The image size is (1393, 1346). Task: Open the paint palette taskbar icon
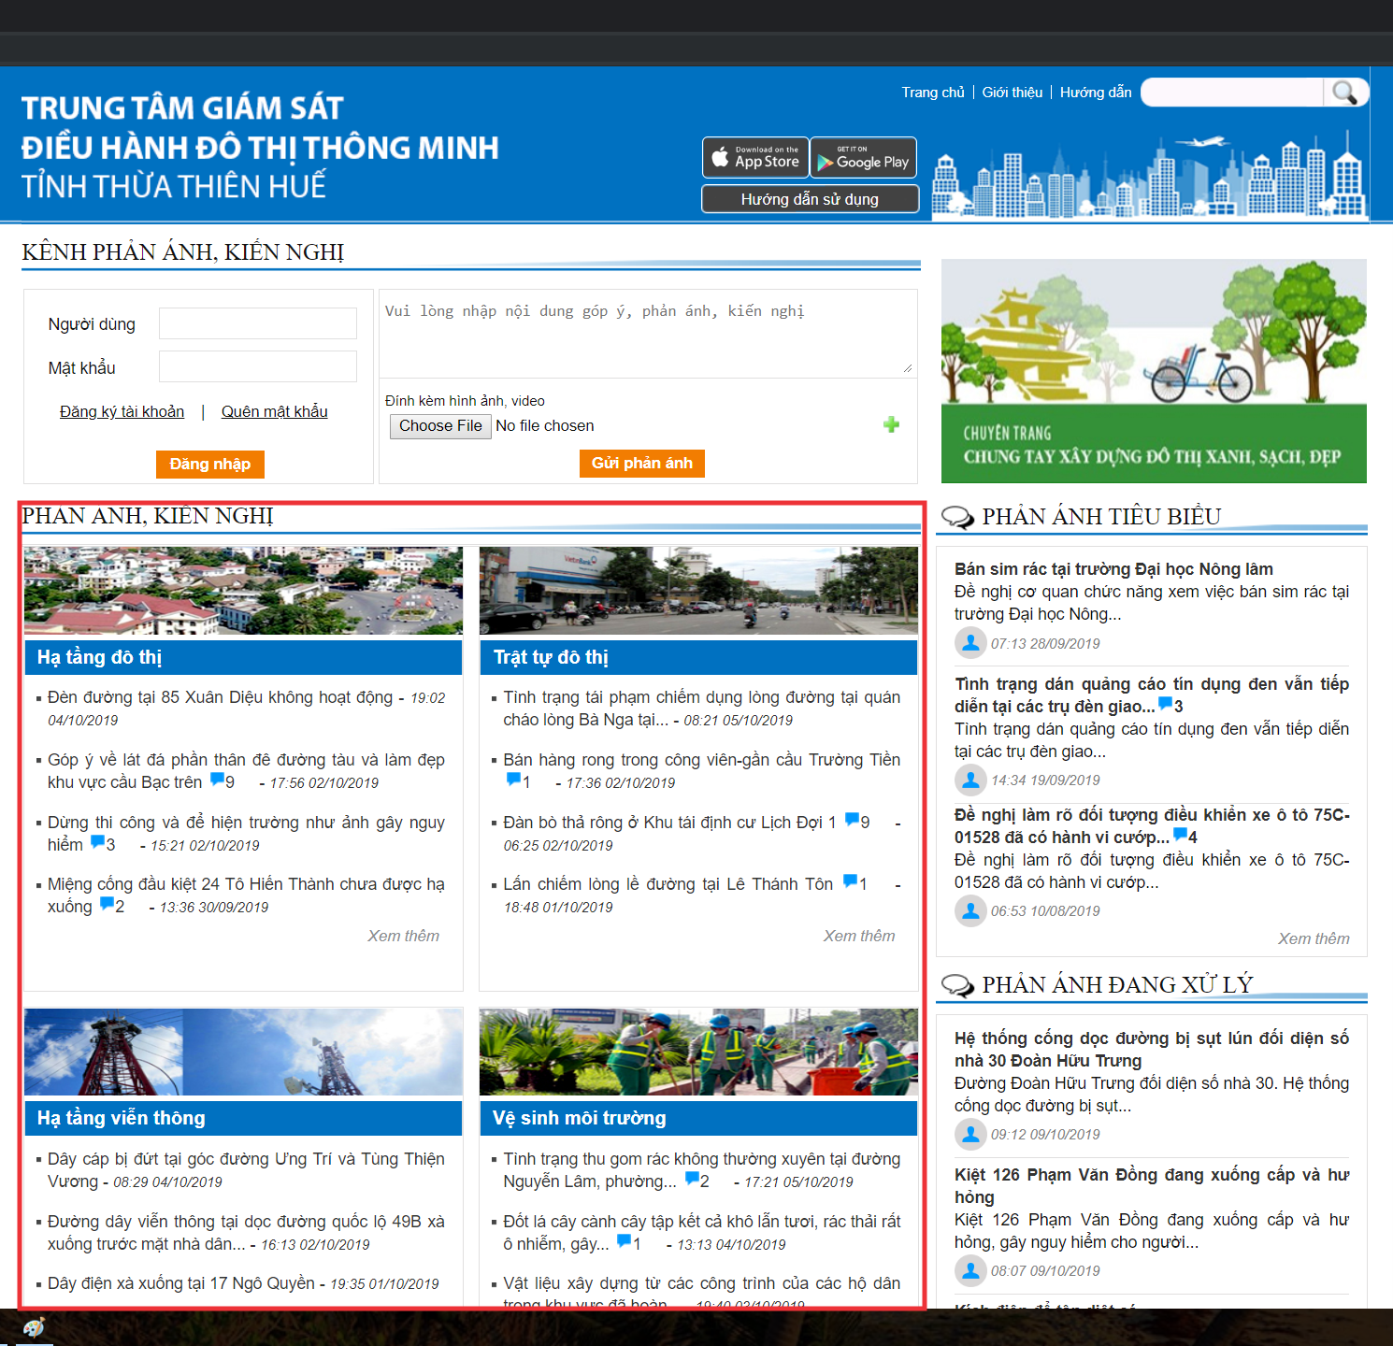click(x=34, y=1328)
